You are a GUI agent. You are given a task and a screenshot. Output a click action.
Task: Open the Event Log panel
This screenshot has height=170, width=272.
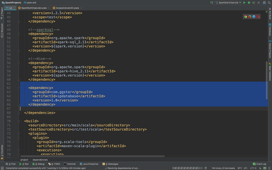[x=259, y=164]
